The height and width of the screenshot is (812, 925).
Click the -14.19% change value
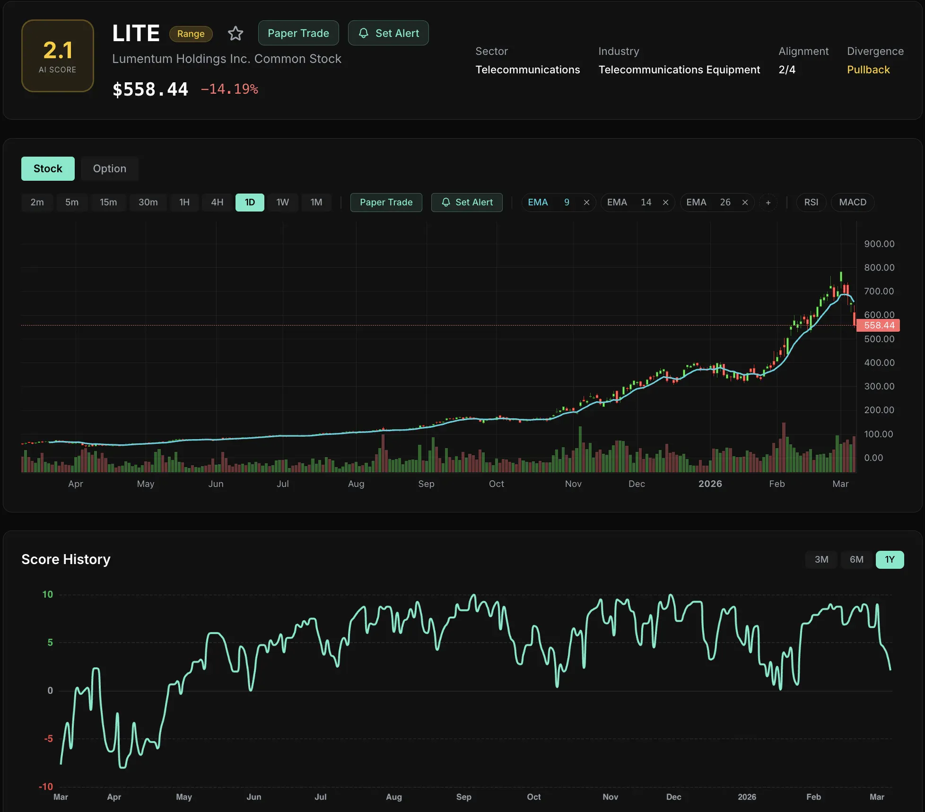(229, 89)
